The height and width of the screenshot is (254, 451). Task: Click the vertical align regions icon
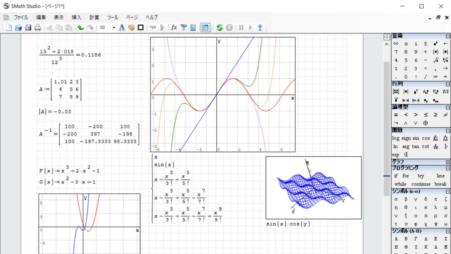[x=162, y=28]
